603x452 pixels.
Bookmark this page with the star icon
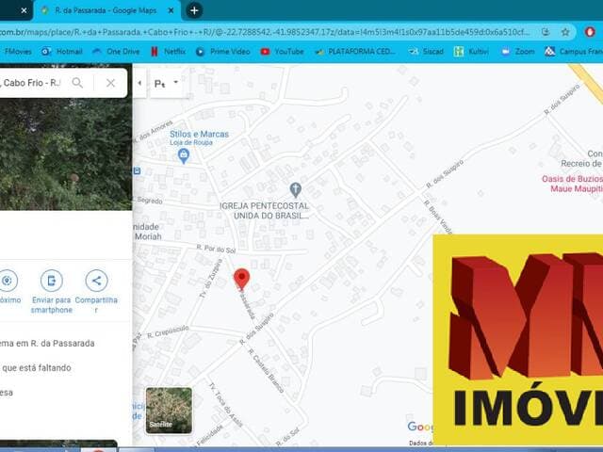565,32
